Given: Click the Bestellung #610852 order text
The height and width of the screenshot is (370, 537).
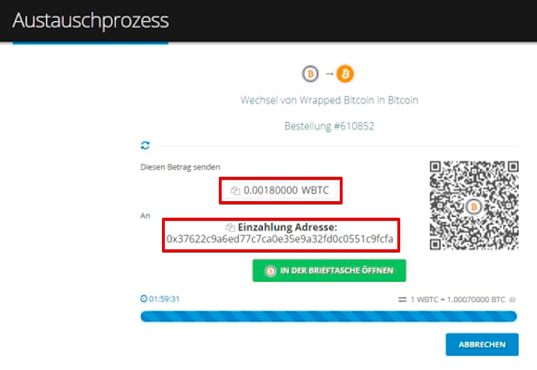Looking at the screenshot, I should [329, 126].
